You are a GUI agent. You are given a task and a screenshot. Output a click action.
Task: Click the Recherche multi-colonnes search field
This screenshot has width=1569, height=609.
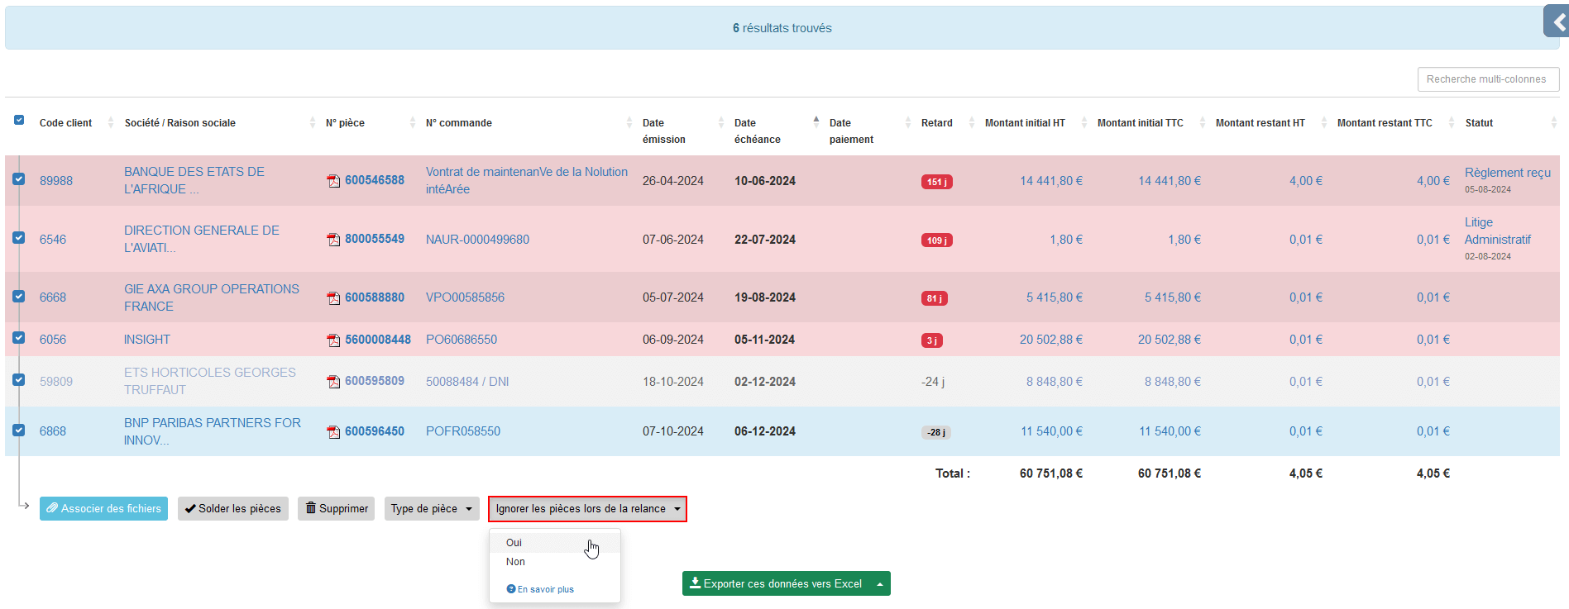coord(1487,79)
